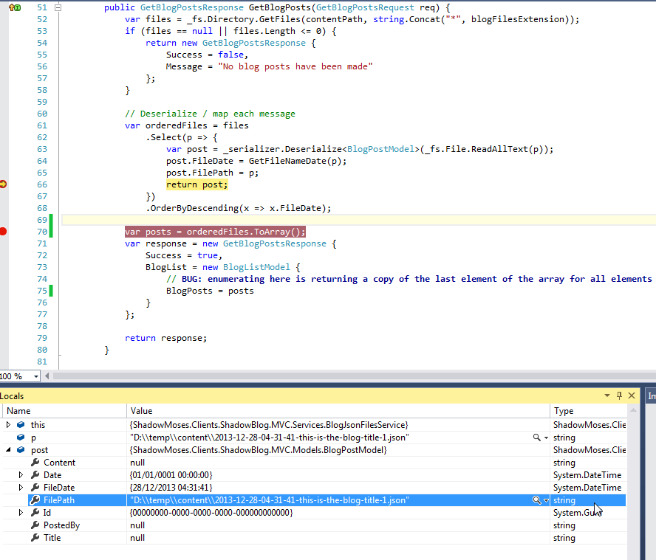Click the Id value of all-zero GUID
The height and width of the screenshot is (560, 656).
pyautogui.click(x=211, y=513)
